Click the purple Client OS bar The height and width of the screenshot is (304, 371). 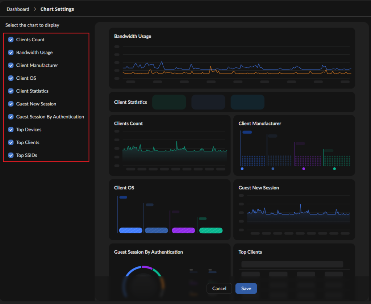183,230
